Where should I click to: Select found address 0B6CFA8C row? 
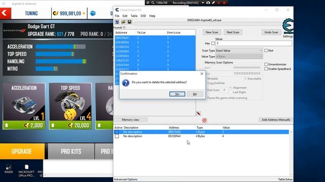point(155,38)
